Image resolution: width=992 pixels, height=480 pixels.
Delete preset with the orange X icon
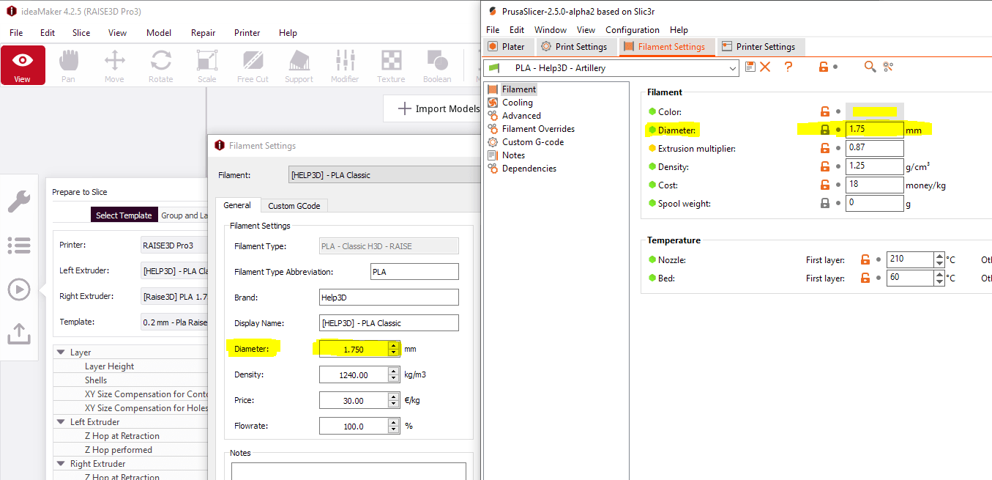point(765,67)
